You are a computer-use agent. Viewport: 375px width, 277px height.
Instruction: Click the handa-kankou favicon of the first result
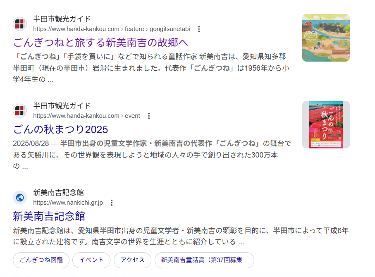point(20,24)
